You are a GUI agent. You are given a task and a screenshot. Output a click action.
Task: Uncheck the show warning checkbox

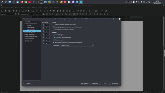point(55,37)
